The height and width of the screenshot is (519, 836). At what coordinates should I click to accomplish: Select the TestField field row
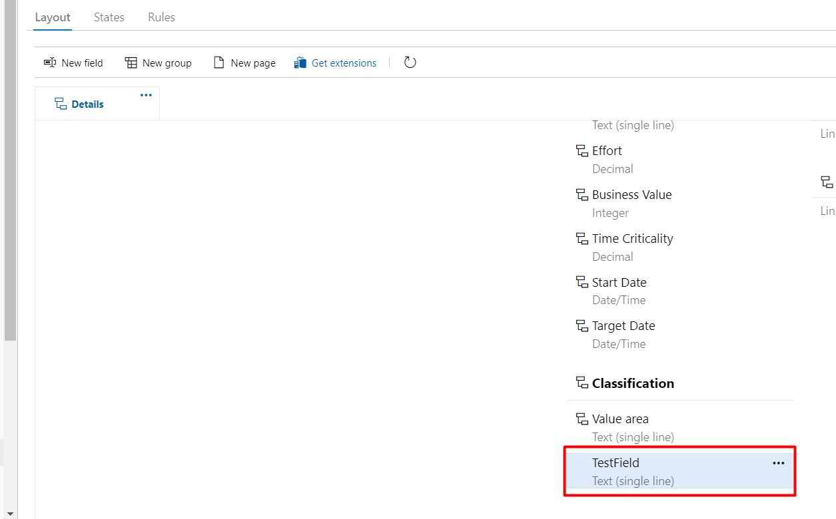(x=679, y=471)
